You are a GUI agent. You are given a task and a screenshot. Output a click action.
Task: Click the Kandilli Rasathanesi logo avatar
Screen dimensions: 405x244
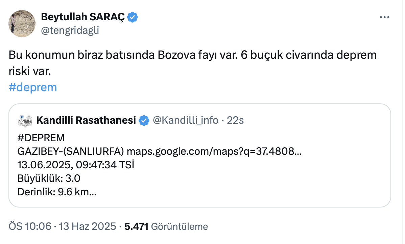click(25, 120)
